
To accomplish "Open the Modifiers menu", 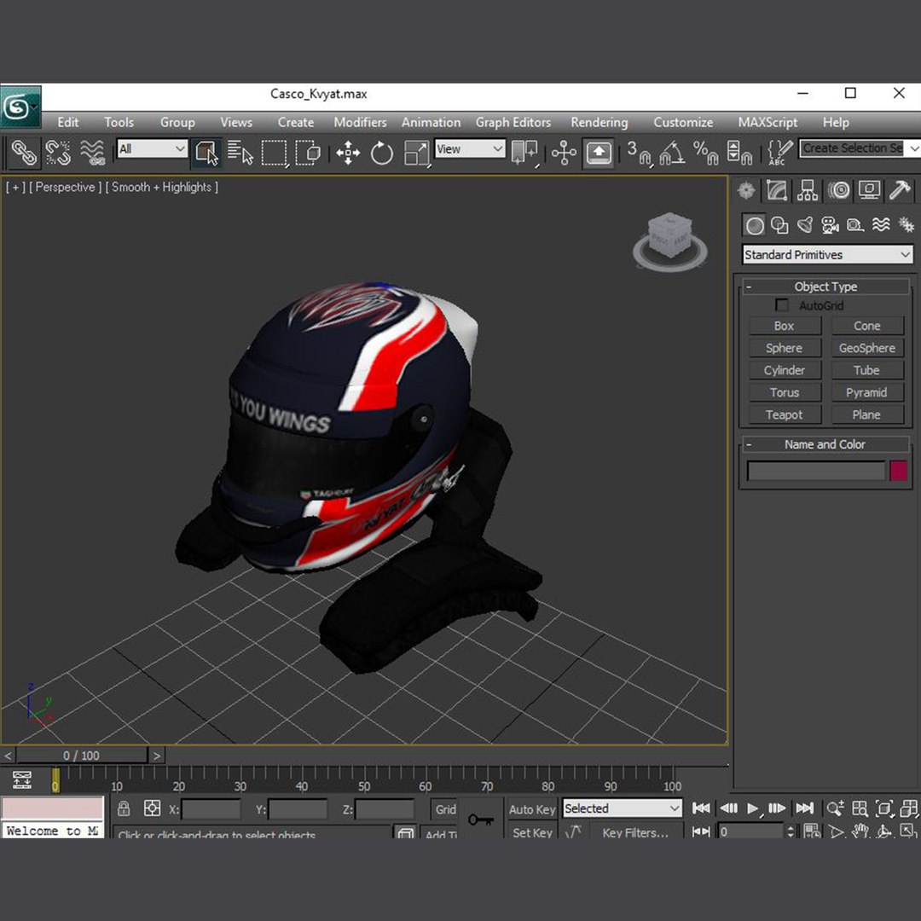I will (x=360, y=122).
